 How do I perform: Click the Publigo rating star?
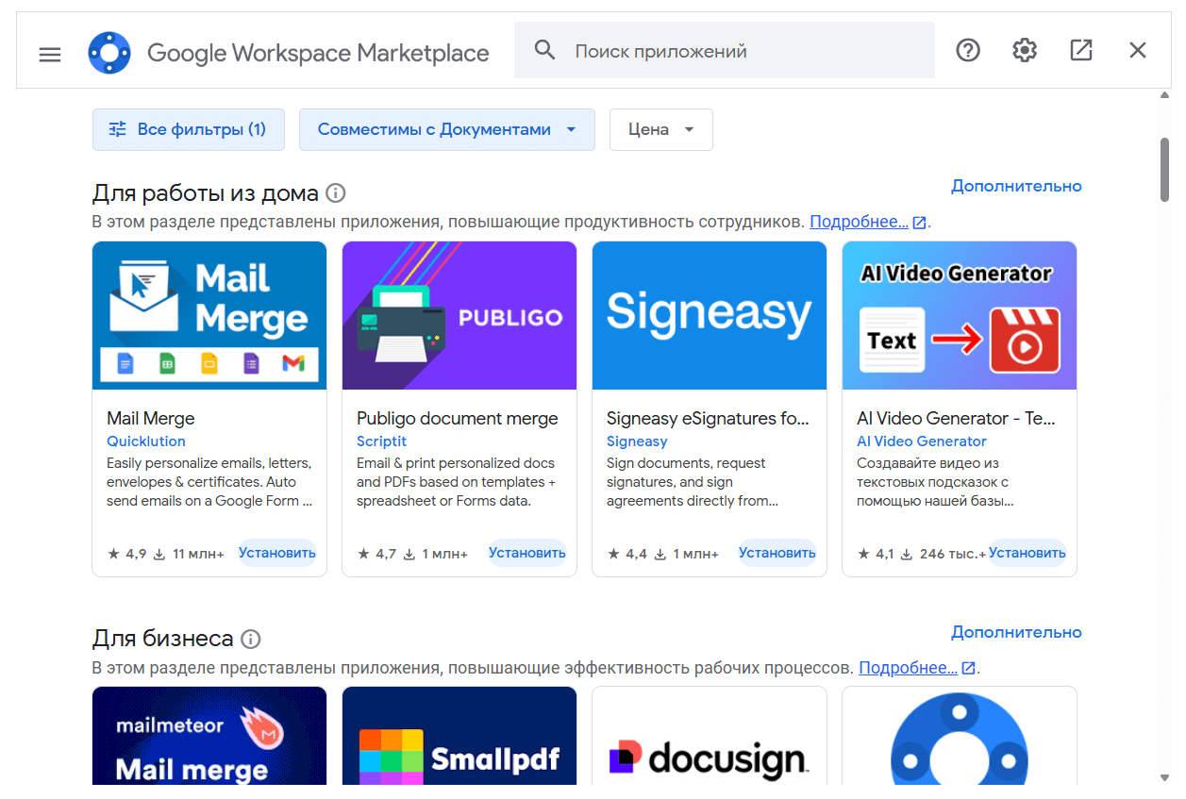tap(363, 554)
